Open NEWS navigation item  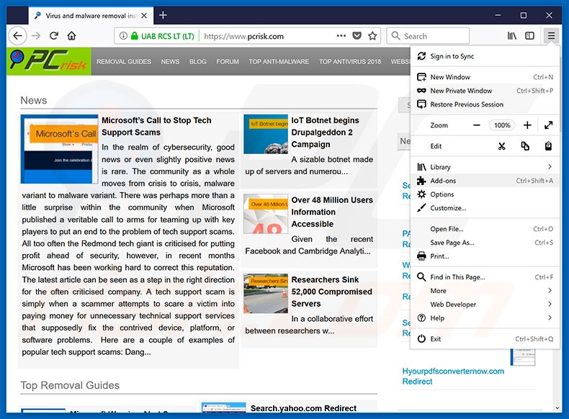pos(170,62)
